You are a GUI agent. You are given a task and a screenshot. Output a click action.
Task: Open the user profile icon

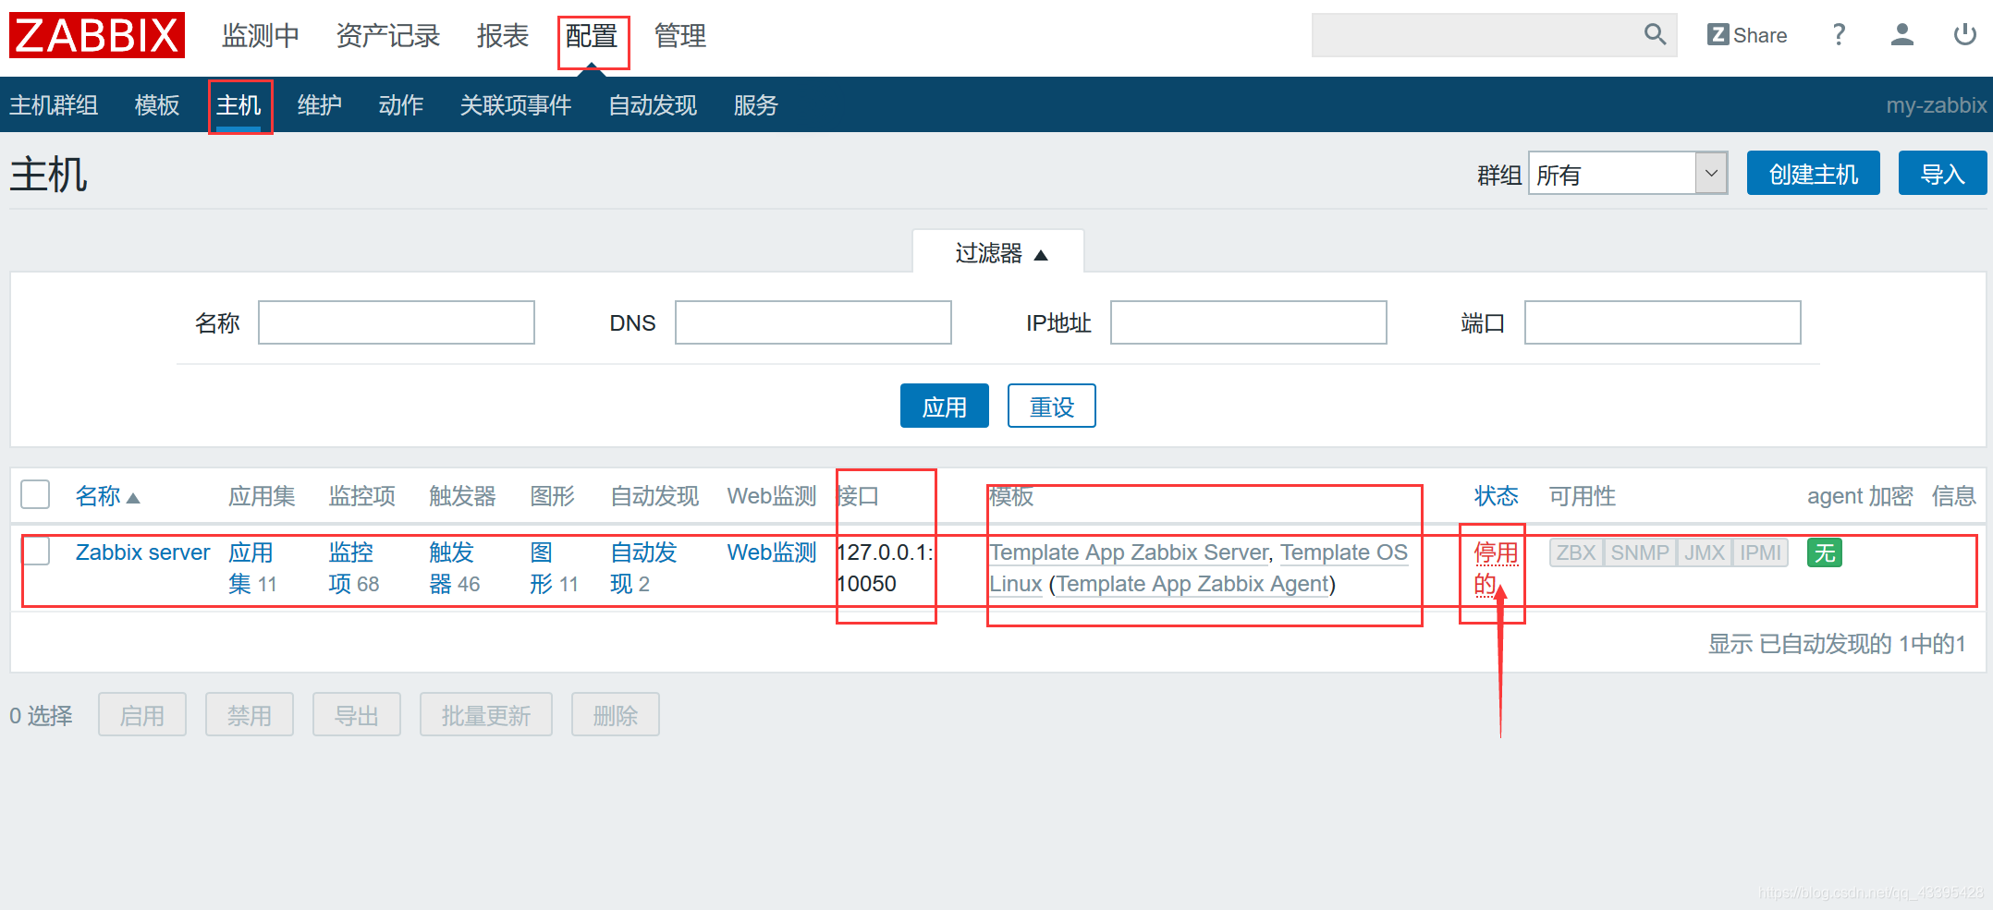point(1901,35)
